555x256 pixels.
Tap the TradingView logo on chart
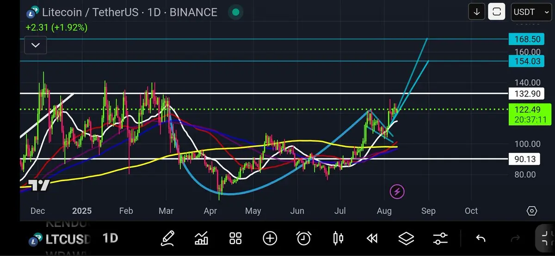[39, 186]
